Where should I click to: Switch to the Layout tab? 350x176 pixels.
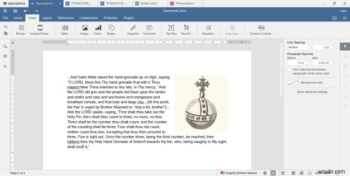(x=47, y=18)
